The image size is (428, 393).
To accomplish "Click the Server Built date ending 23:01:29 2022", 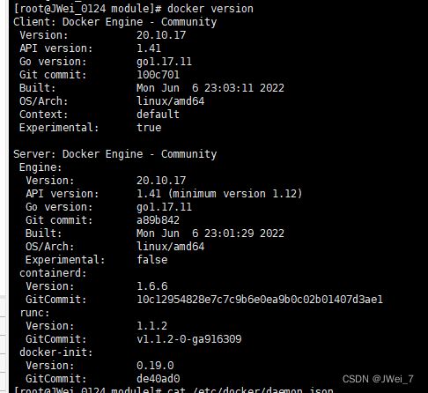I will tap(210, 234).
